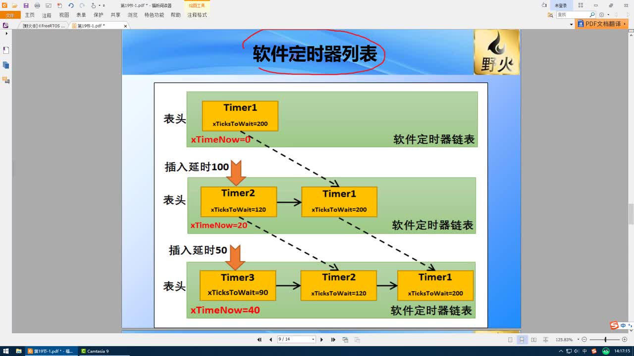
Task: Show hidden tray icons chevron
Action: tap(560, 351)
